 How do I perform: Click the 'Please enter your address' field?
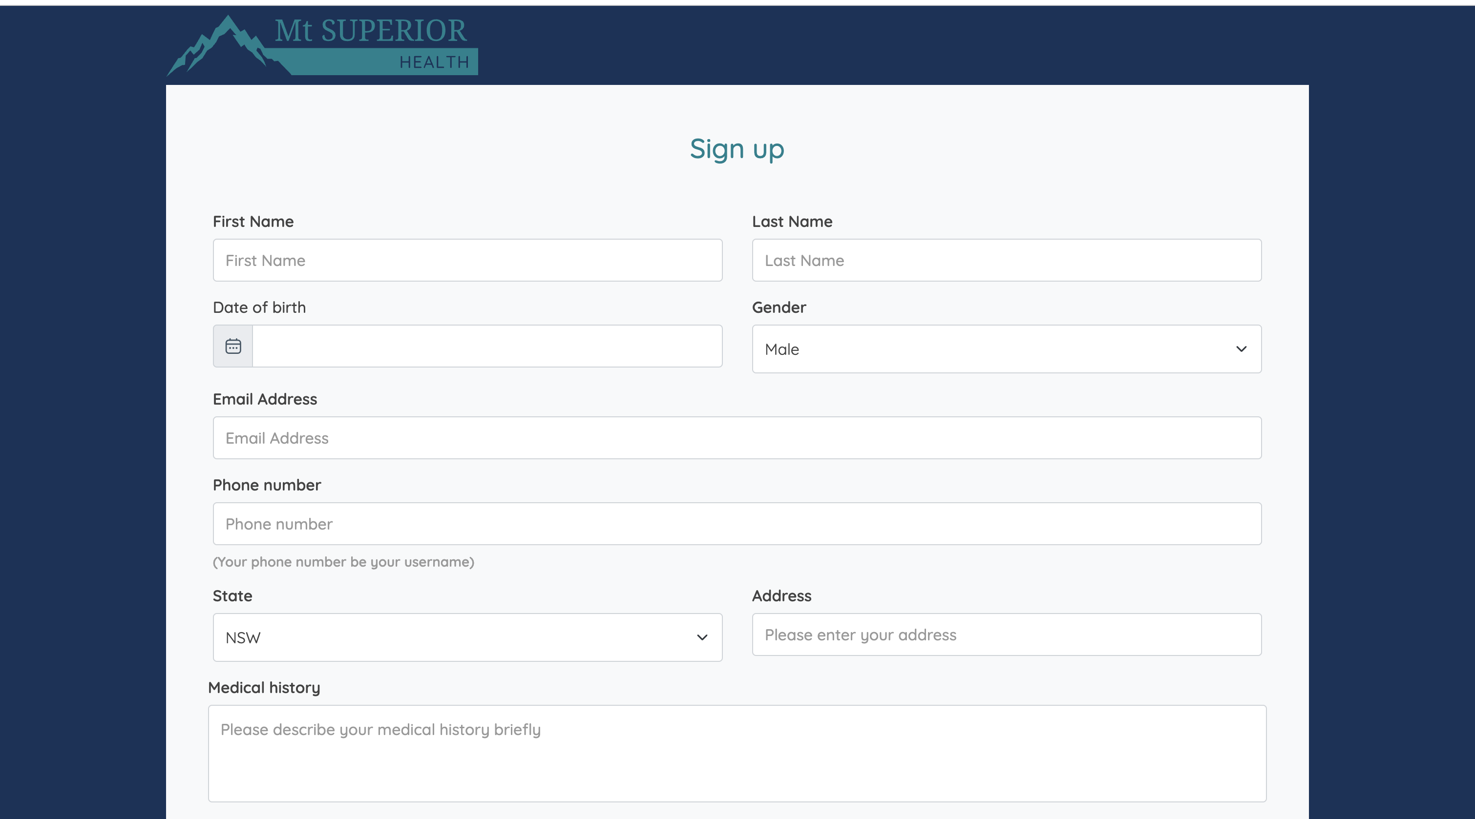tap(1006, 635)
